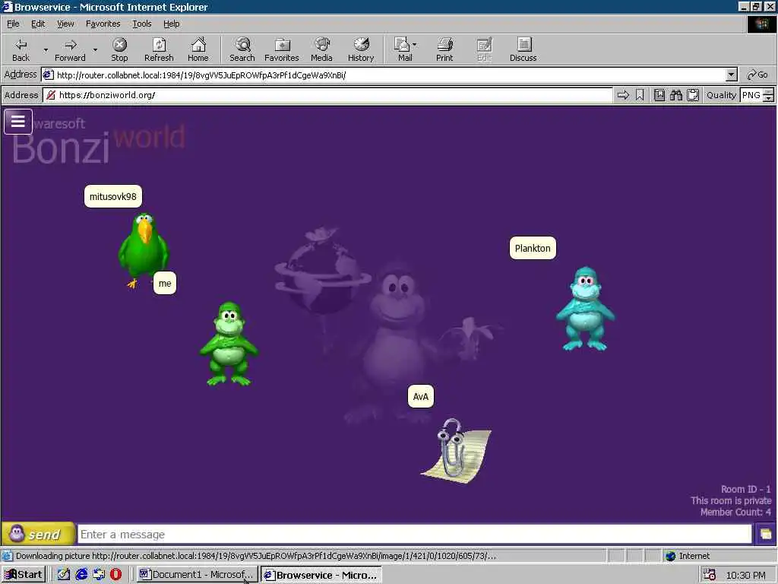The width and height of the screenshot is (778, 584).
Task: Open the Favorites menu in the menu bar
Action: (x=103, y=24)
